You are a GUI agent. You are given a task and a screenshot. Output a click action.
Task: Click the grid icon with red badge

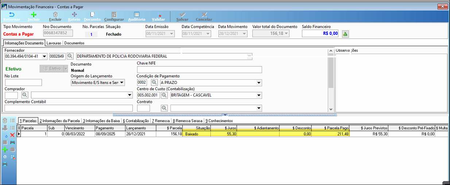point(12,157)
